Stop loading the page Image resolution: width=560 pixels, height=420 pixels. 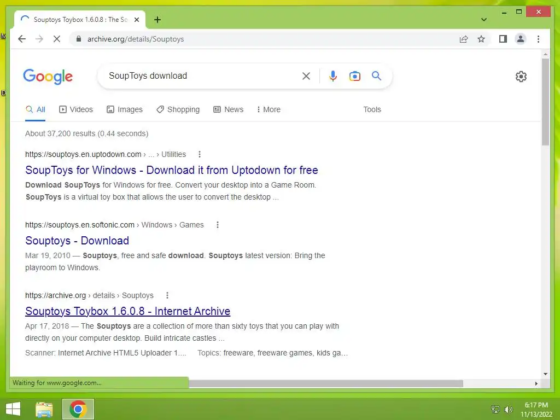click(57, 39)
